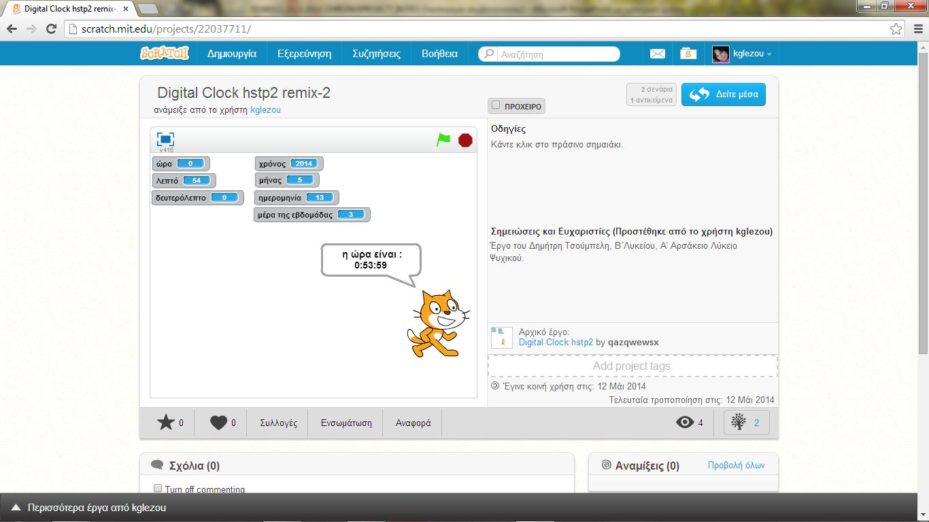
Task: Open the Digital Clock hstp2 original project link
Action: [556, 343]
